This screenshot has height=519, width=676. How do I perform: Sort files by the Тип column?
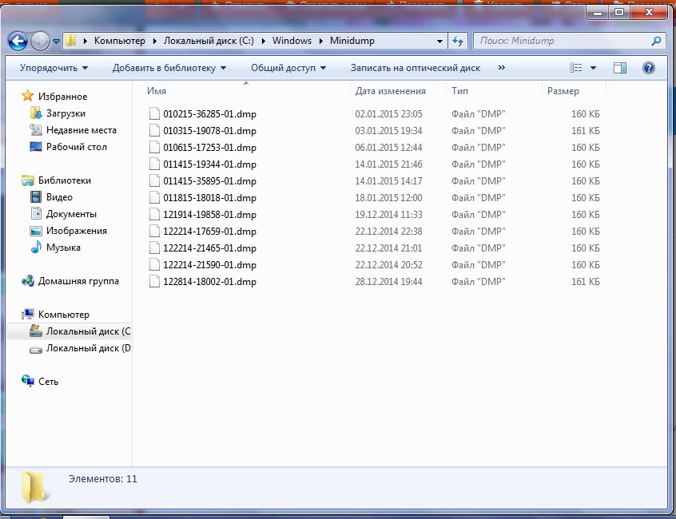[459, 91]
